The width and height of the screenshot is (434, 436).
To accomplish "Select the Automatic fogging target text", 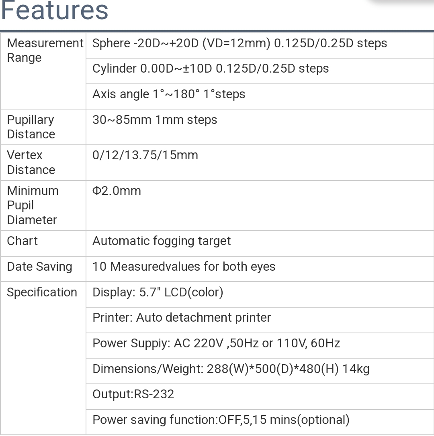I will 162,241.
